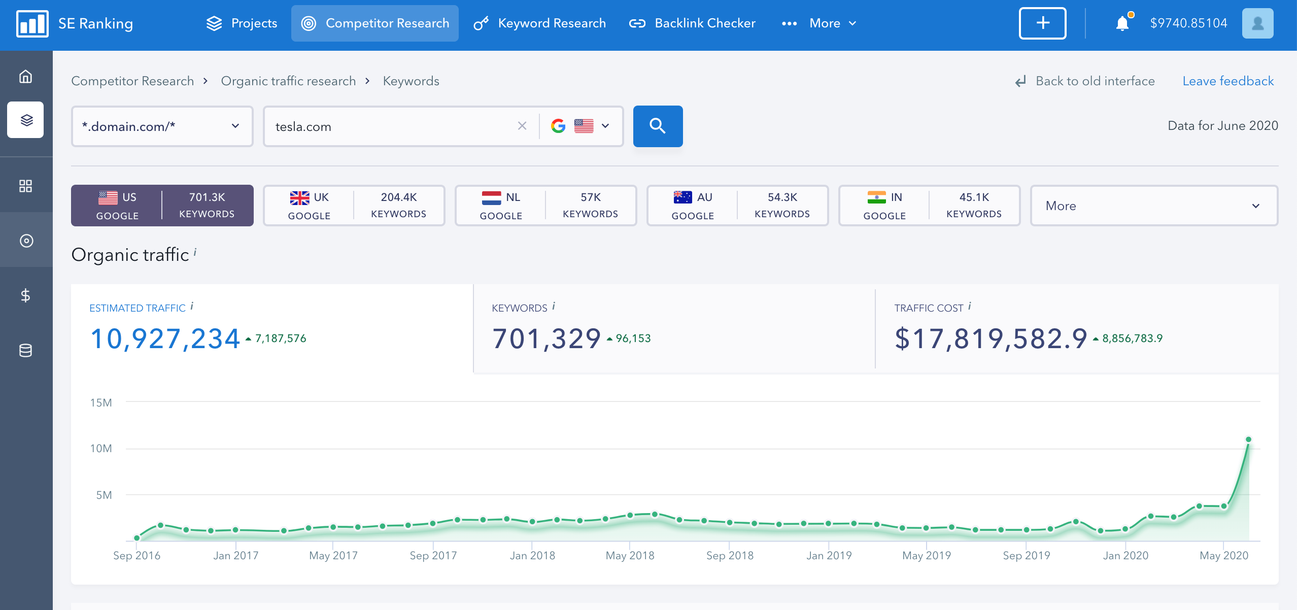Open the grid dashboard sidebar icon

(x=25, y=186)
